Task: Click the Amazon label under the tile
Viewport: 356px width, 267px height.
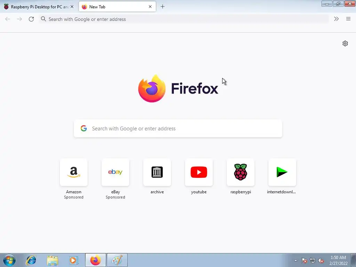Action: click(74, 192)
